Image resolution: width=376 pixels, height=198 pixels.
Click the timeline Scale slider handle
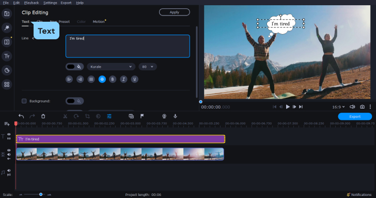click(41, 194)
